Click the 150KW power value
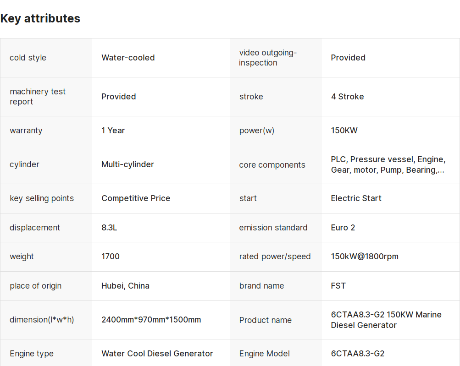Screen dimensions: 460x366 pos(344,131)
